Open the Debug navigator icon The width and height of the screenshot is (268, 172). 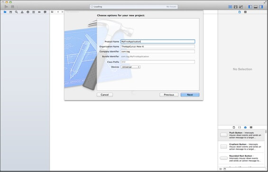34,12
